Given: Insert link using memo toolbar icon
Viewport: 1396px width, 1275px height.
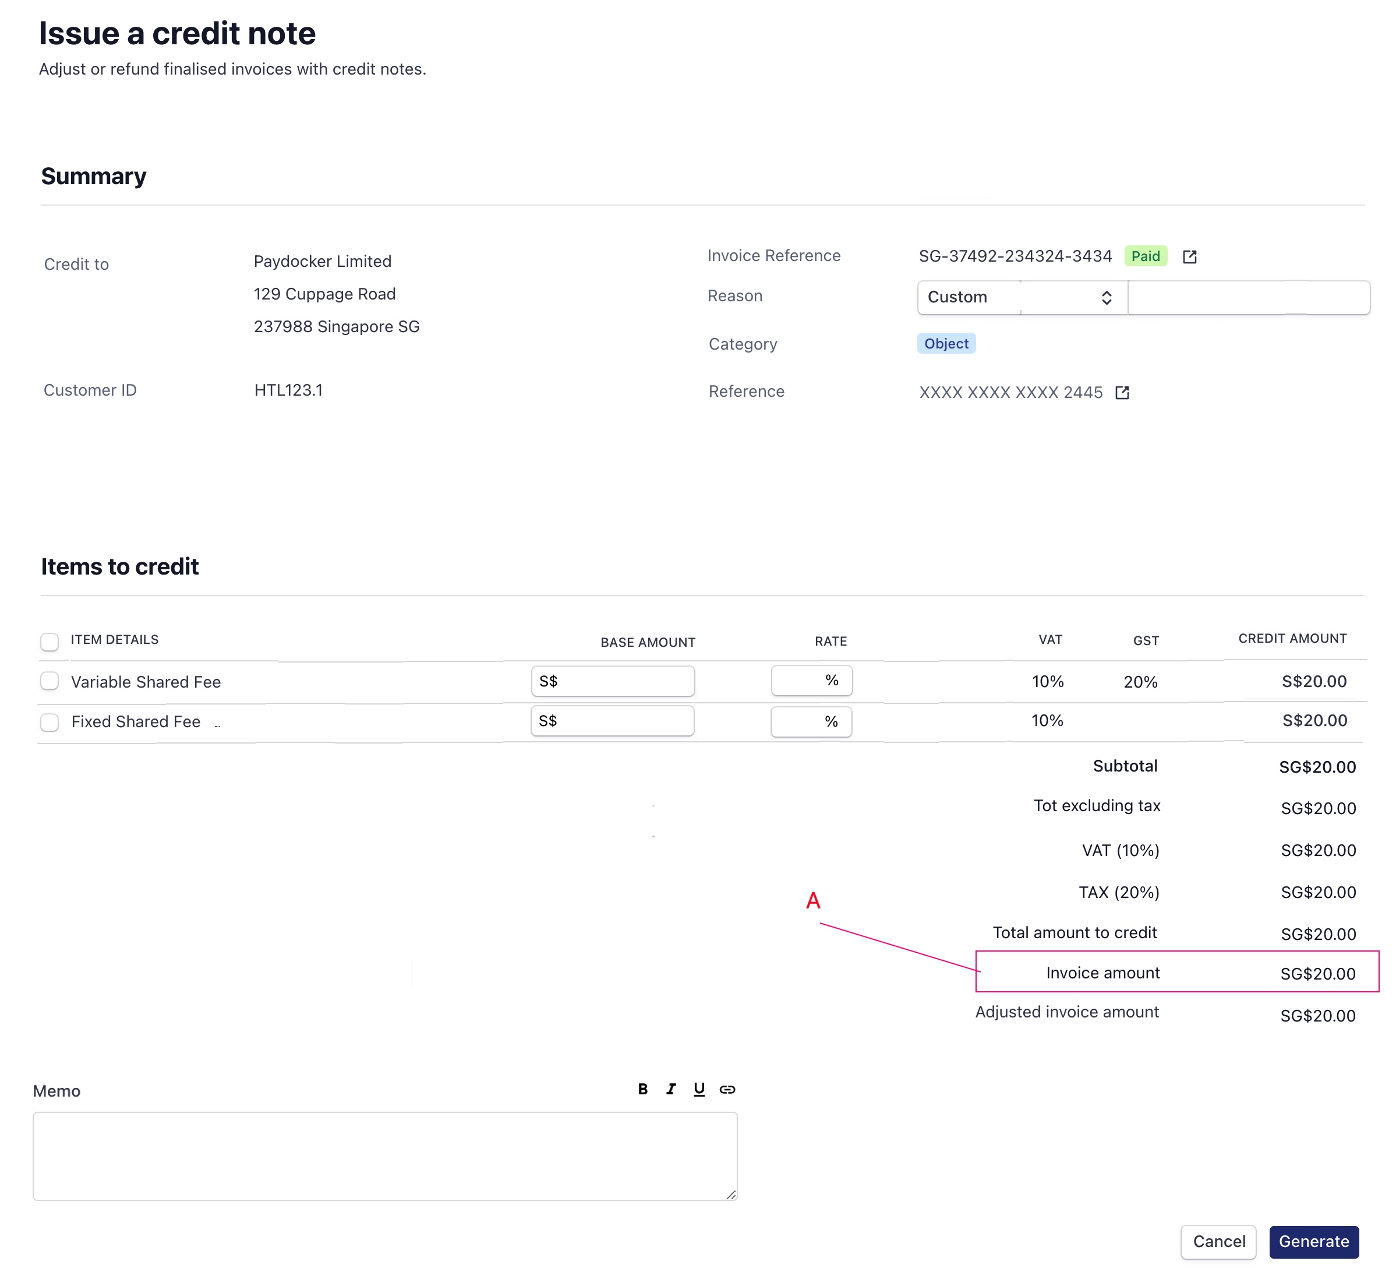Looking at the screenshot, I should tap(727, 1089).
